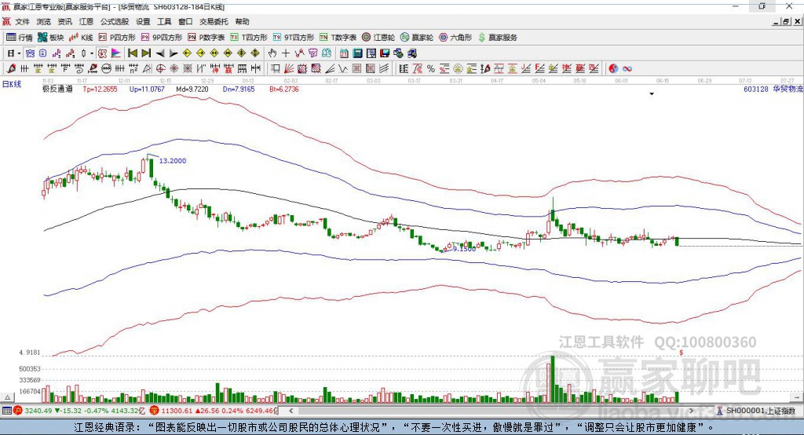This screenshot has width=804, height=435.
Task: Click the 13.2000 high price label
Action: [x=173, y=160]
